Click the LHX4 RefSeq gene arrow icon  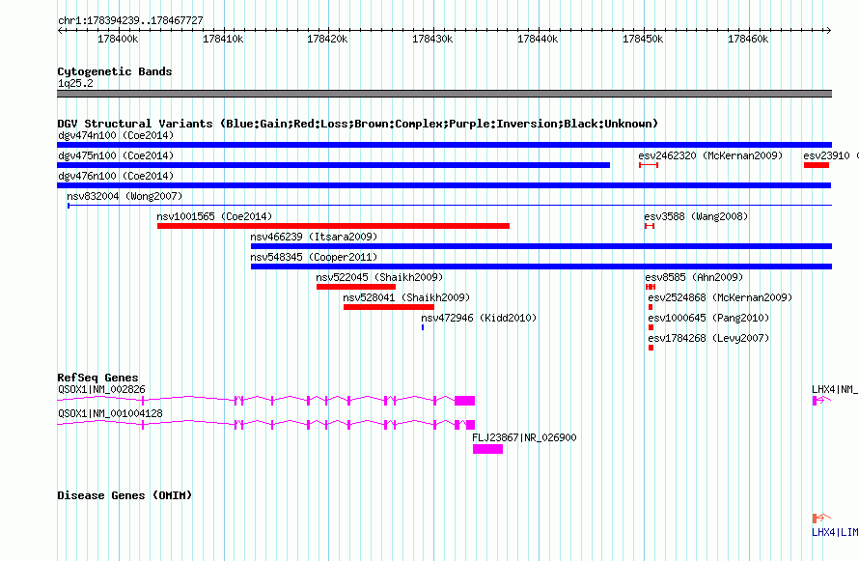(821, 401)
